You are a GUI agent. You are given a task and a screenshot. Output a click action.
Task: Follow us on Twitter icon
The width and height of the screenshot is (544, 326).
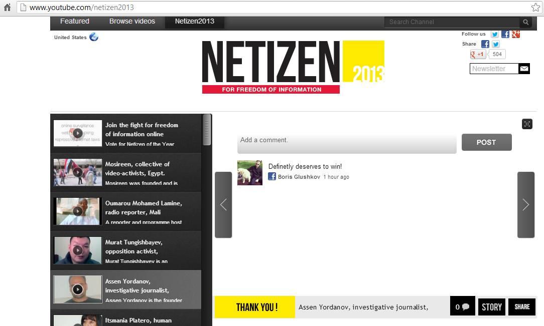click(495, 34)
